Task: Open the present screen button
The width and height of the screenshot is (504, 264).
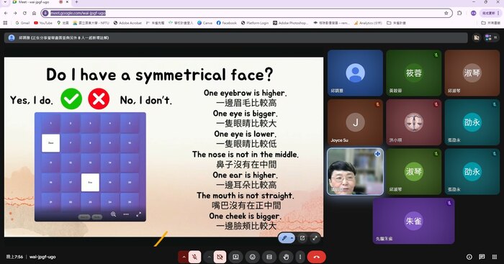Action: pyautogui.click(x=235, y=257)
